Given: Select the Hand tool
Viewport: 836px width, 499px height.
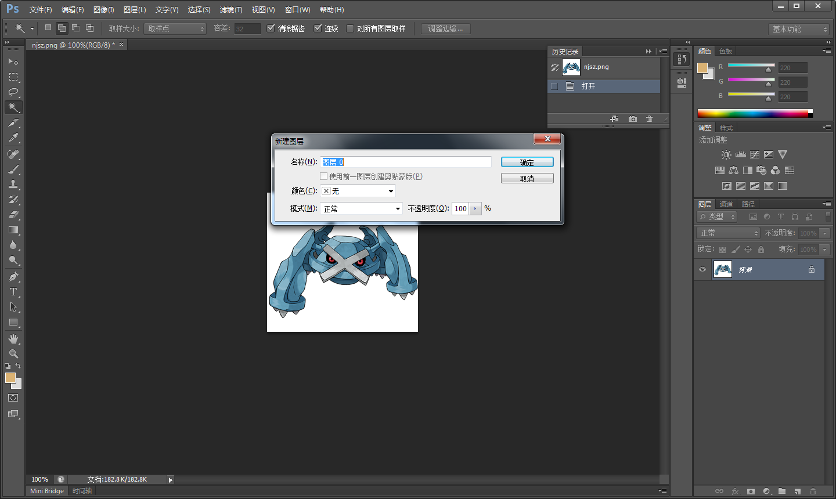Looking at the screenshot, I should point(13,338).
